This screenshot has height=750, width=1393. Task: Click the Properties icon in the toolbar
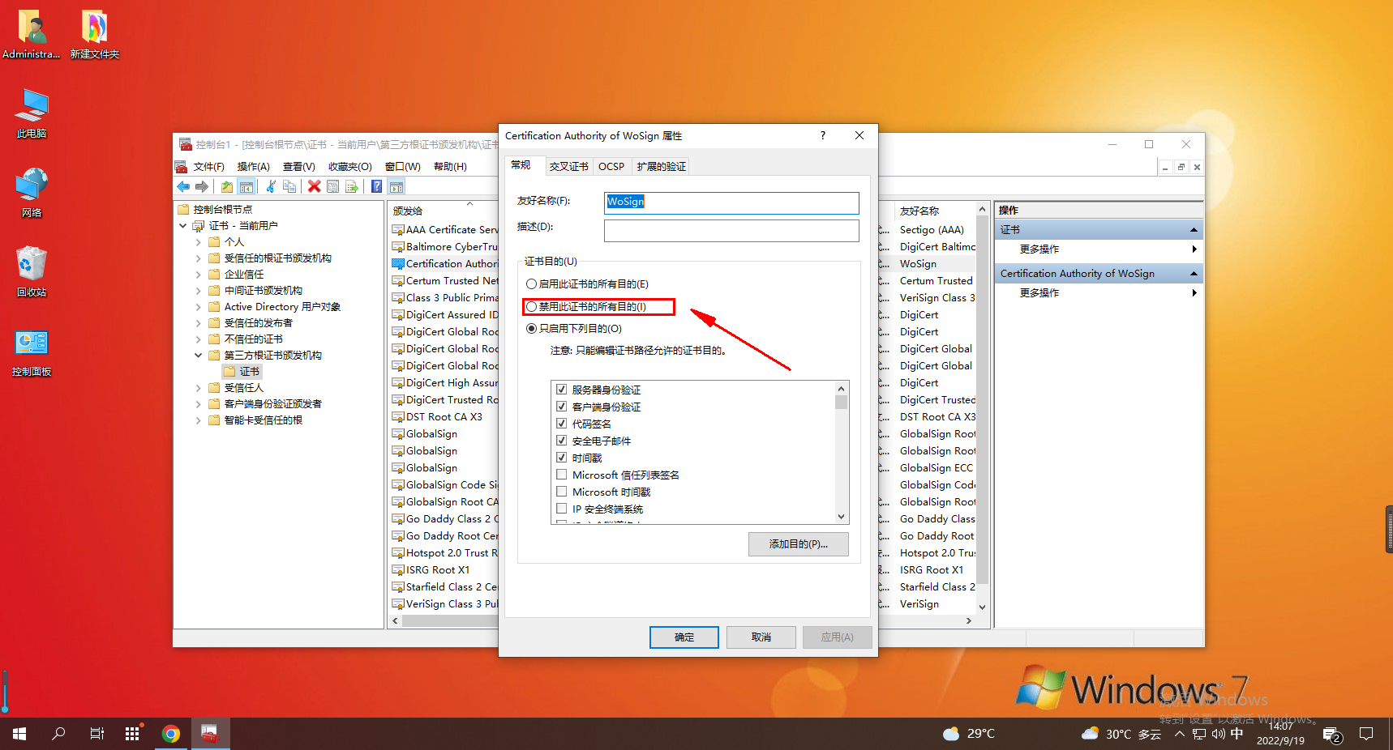(332, 186)
